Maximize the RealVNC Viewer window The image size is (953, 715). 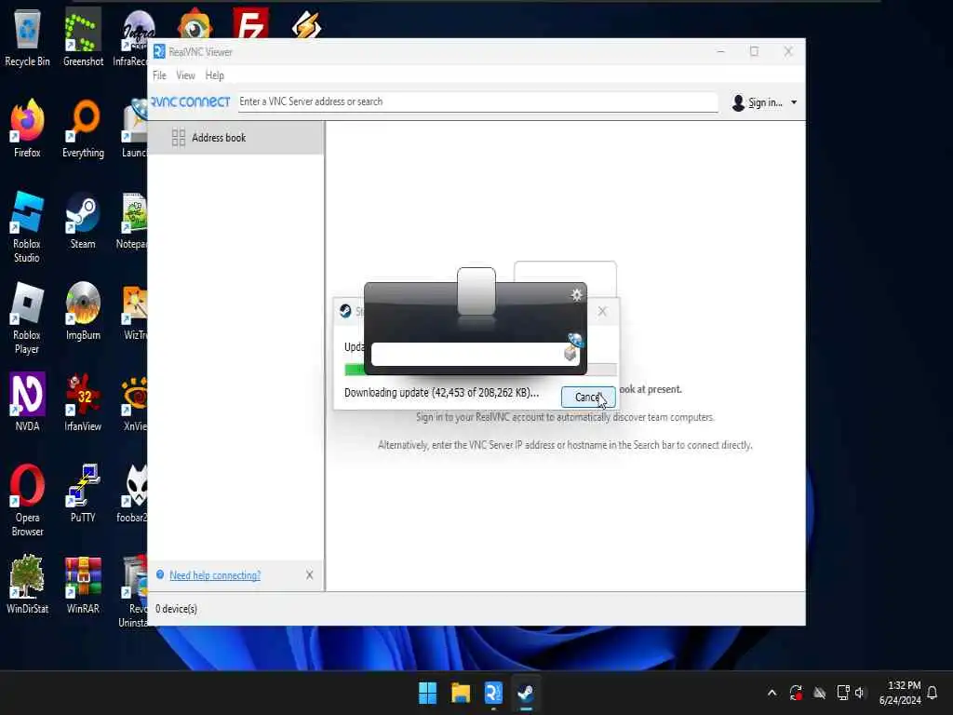[754, 52]
